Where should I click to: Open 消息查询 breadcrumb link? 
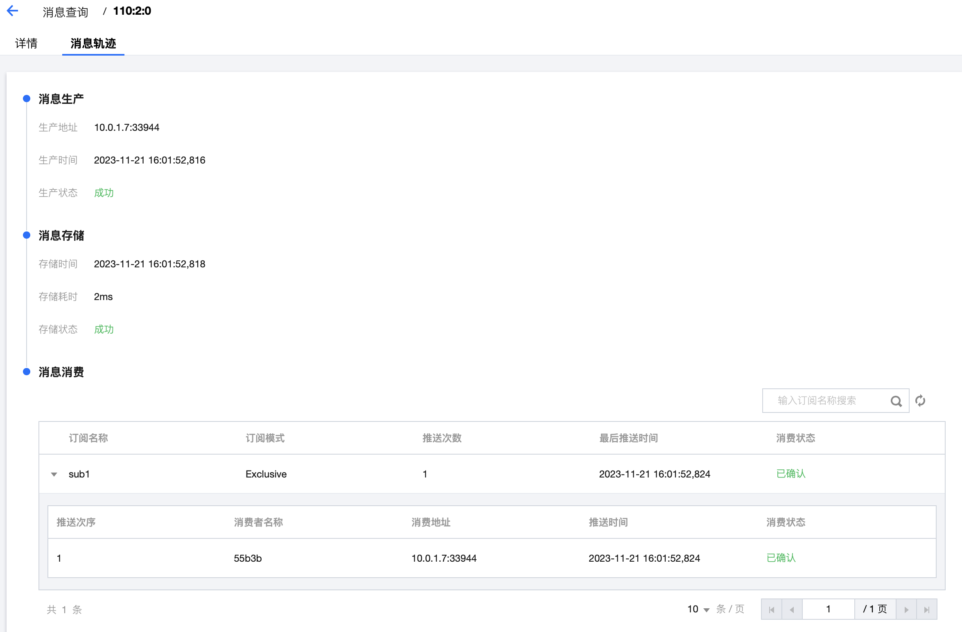point(65,12)
